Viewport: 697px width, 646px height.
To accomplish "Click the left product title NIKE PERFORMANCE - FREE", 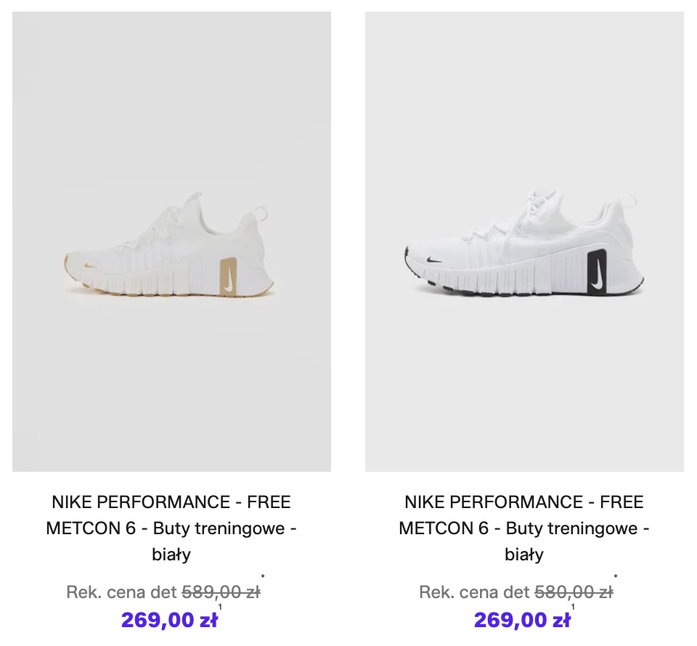I will (171, 502).
